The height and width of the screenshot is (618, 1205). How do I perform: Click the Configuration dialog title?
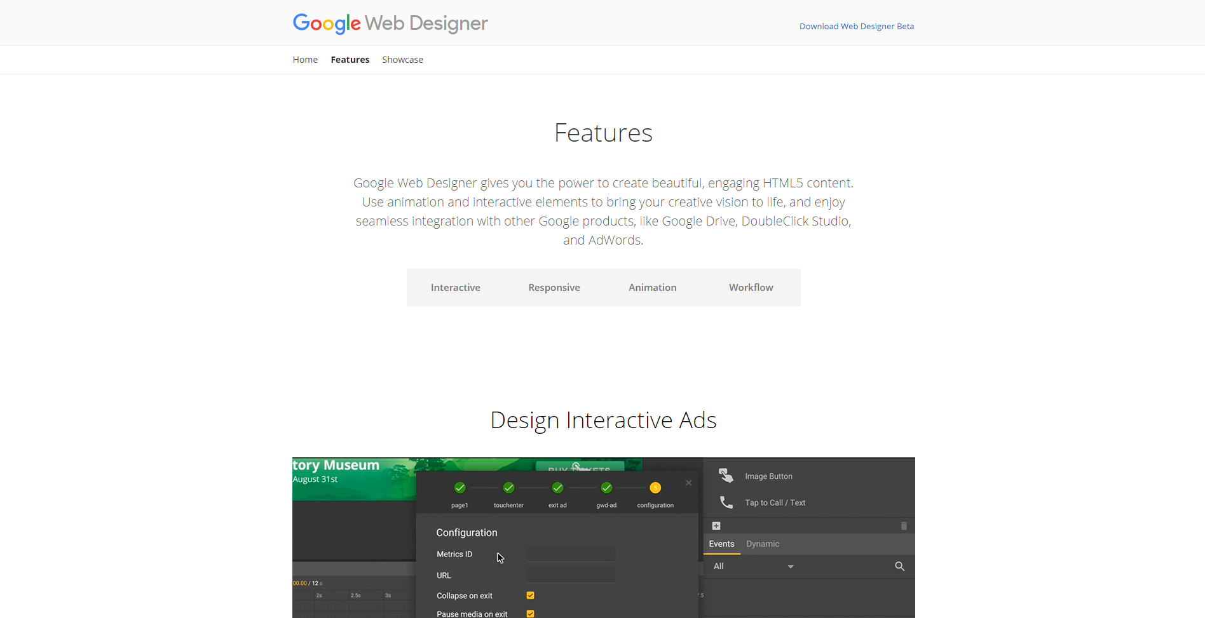coord(466,532)
